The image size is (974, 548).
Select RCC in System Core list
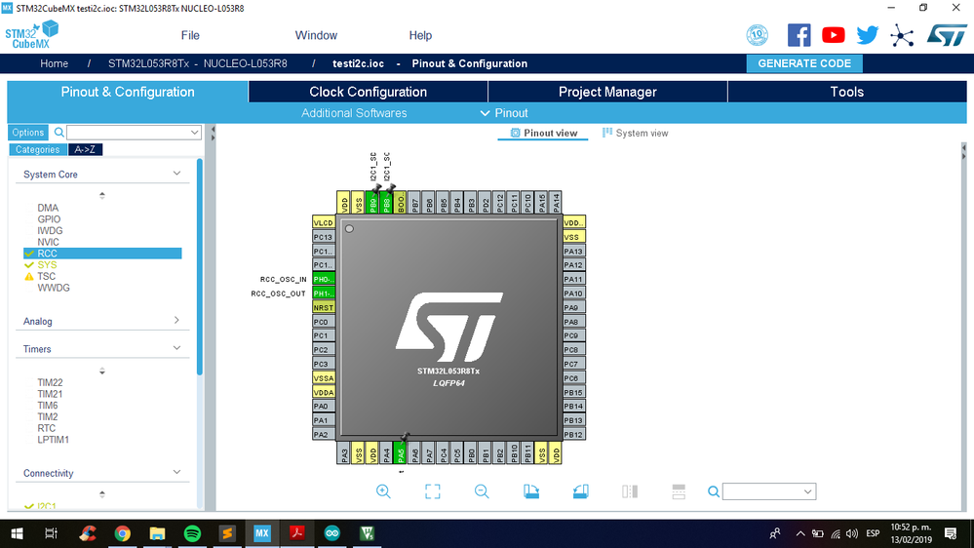click(x=102, y=254)
